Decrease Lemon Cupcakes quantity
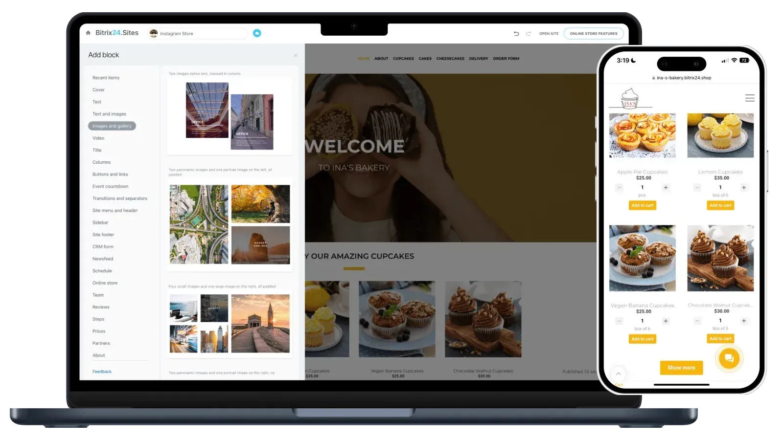 coord(697,188)
